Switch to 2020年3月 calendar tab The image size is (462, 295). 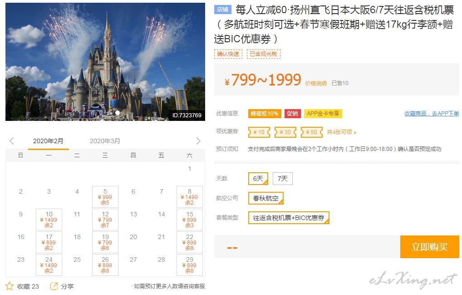tap(105, 141)
